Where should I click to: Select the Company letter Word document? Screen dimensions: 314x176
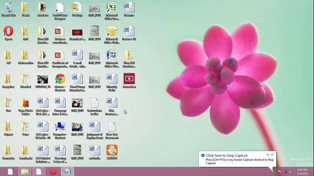pos(60,107)
